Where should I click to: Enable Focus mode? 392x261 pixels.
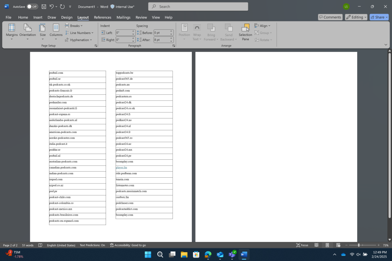point(302,245)
